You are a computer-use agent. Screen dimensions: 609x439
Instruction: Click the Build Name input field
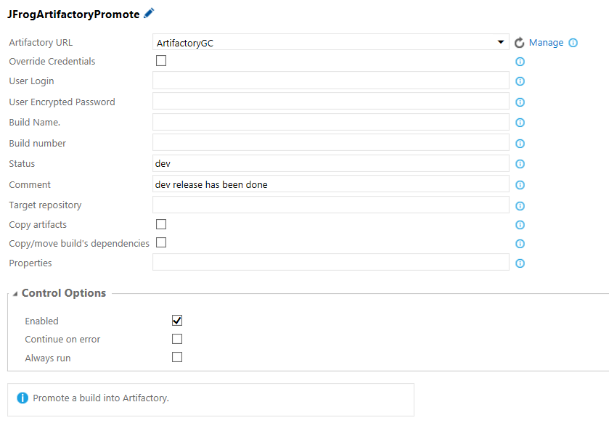pyautogui.click(x=330, y=122)
